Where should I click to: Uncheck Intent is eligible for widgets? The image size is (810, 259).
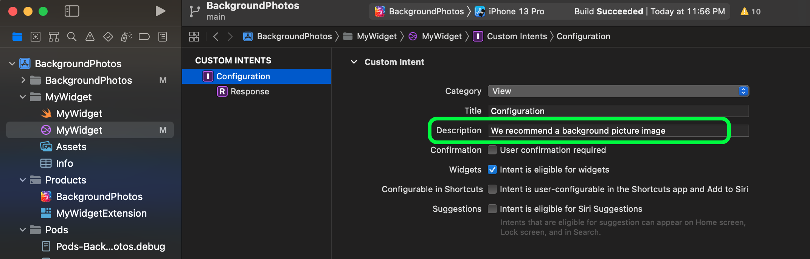(x=492, y=170)
